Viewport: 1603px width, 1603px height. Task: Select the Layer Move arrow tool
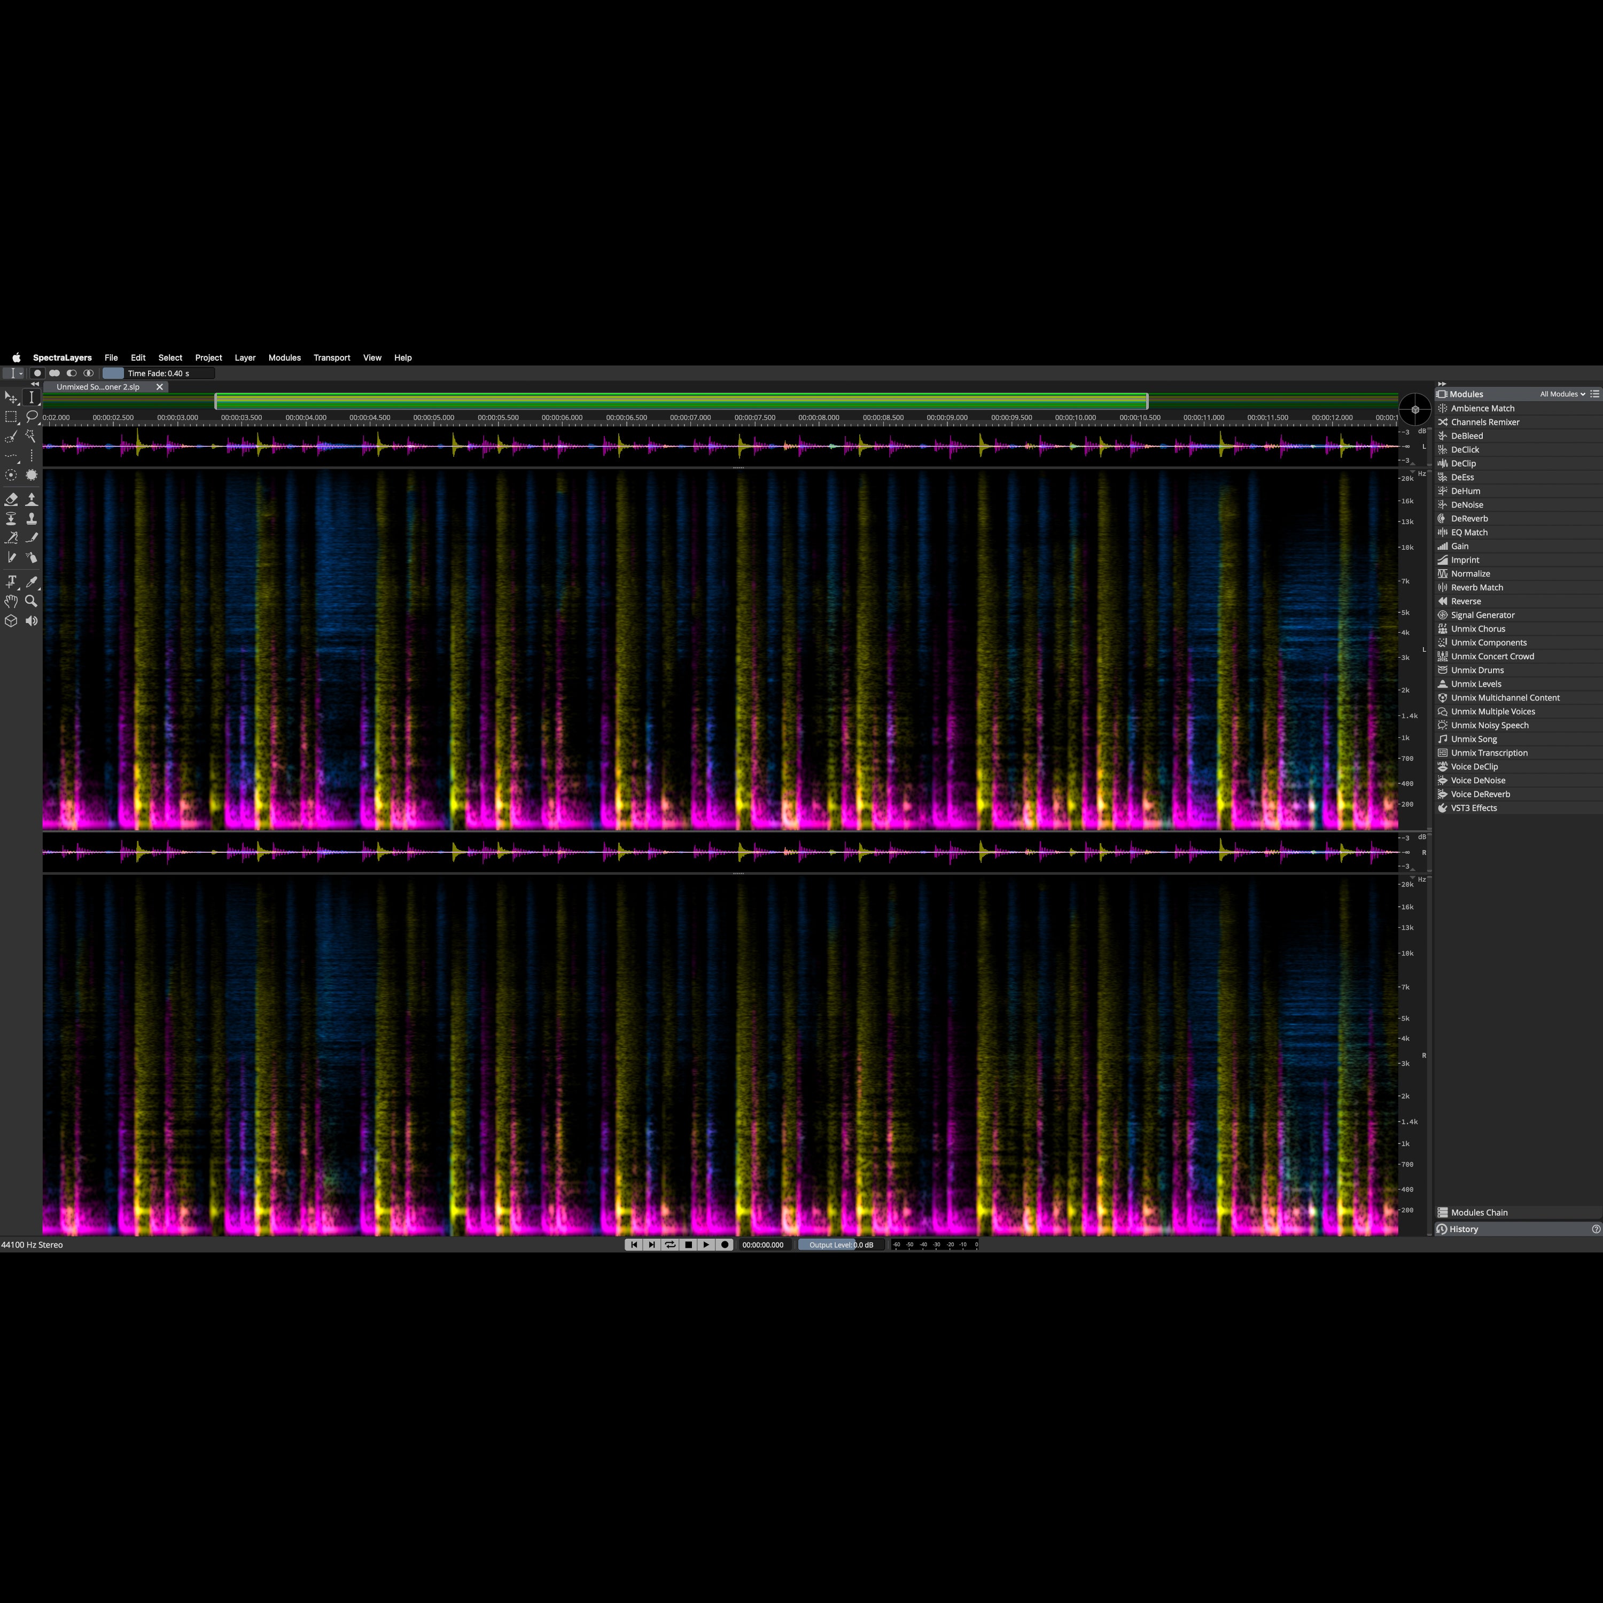click(11, 398)
